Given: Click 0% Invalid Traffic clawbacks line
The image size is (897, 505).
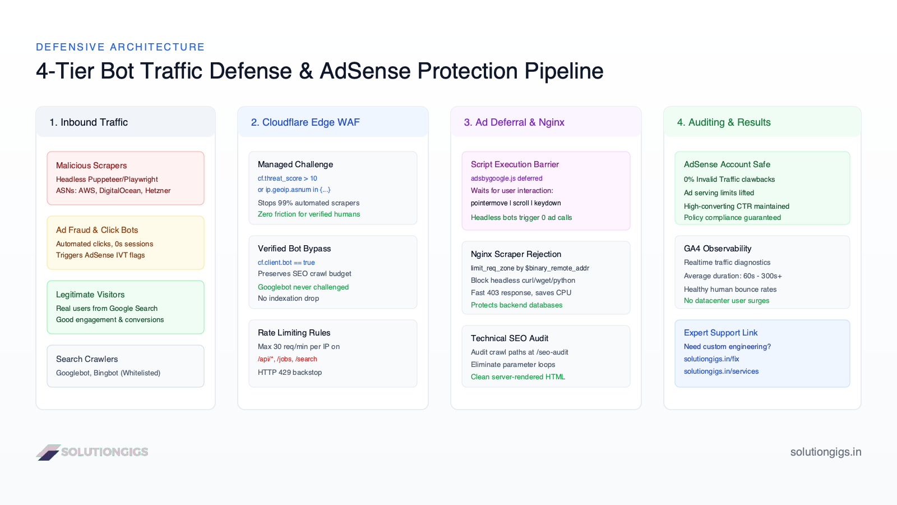Looking at the screenshot, I should tap(729, 180).
